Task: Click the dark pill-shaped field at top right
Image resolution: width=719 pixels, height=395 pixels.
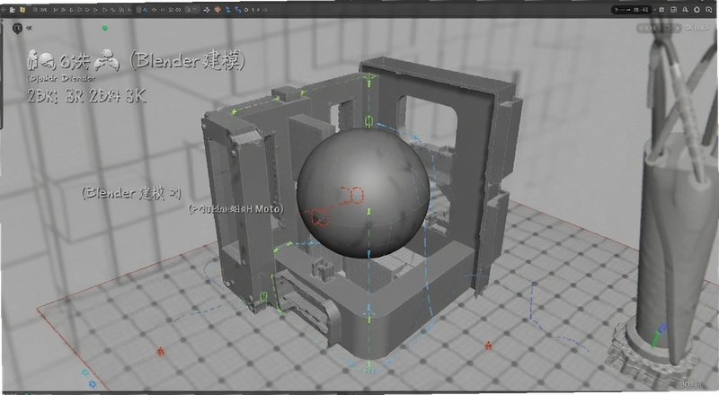Action: 632,10
